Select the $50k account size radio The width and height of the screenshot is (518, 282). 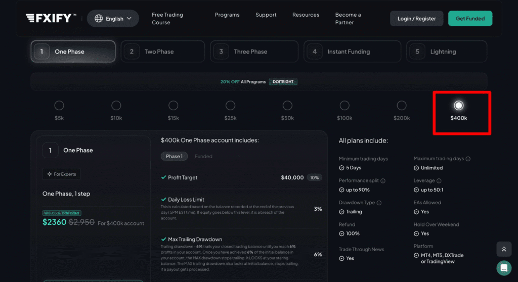pyautogui.click(x=287, y=106)
